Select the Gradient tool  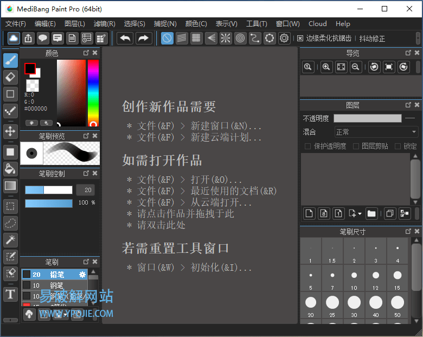tap(10, 186)
